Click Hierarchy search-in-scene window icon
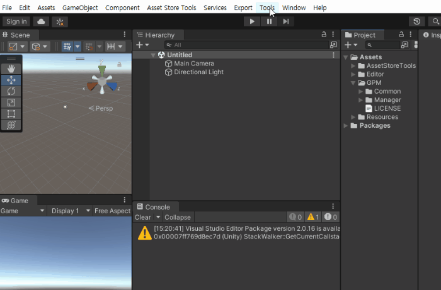Screen dimensions: 441x290 tap(333, 45)
